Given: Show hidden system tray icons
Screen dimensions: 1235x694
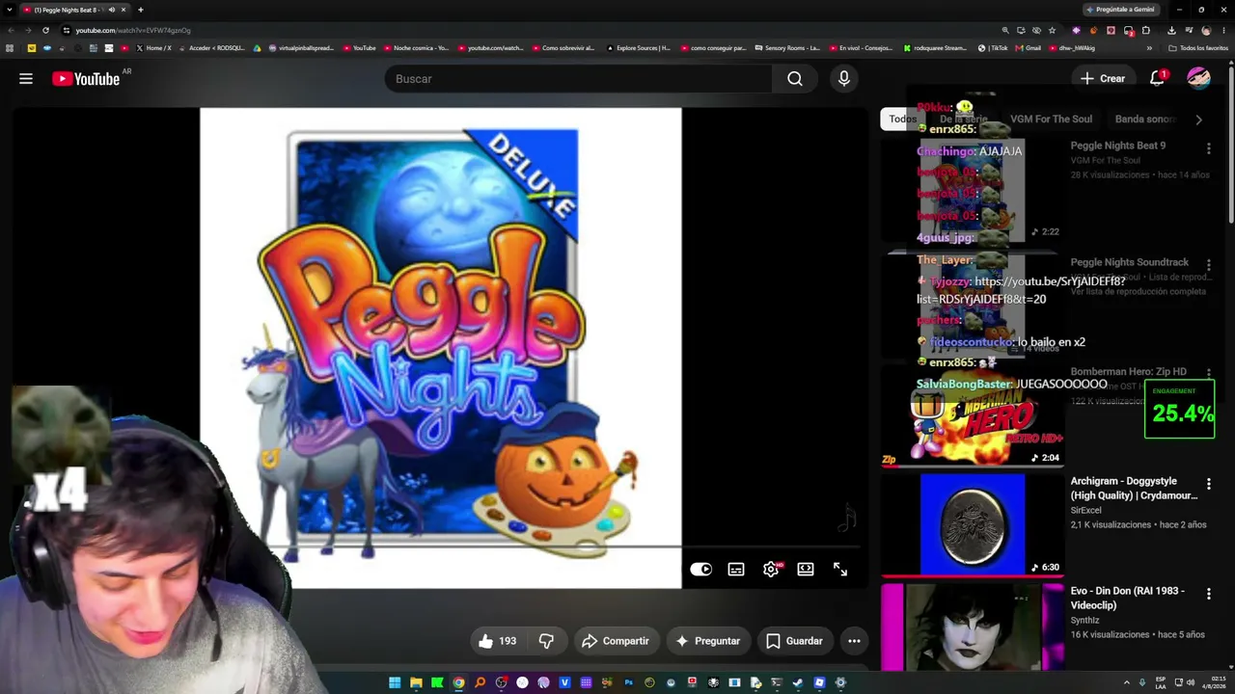Looking at the screenshot, I should pyautogui.click(x=1126, y=682).
